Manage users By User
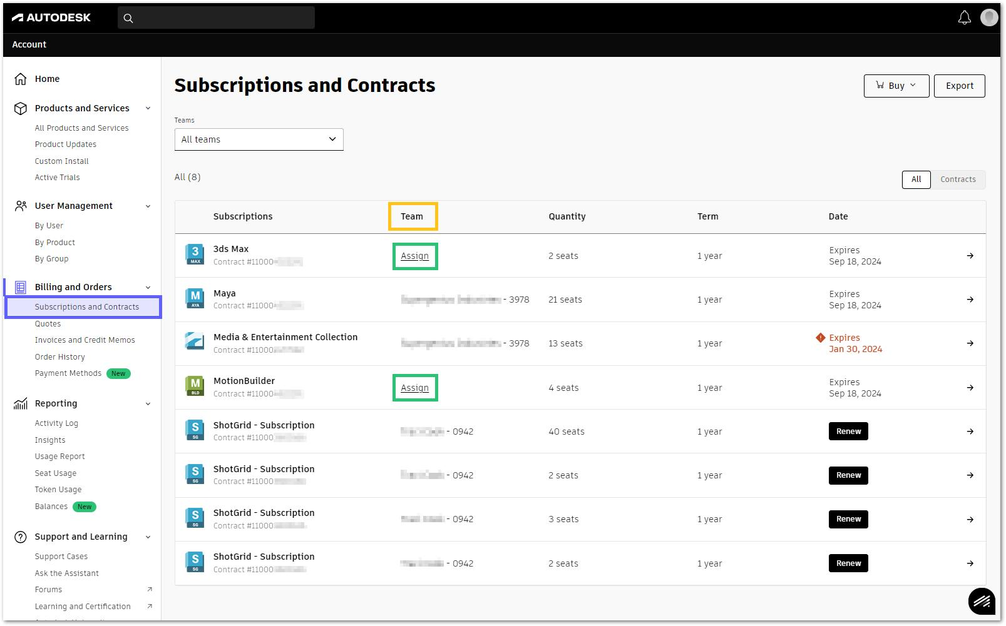1006x626 pixels. click(x=49, y=226)
